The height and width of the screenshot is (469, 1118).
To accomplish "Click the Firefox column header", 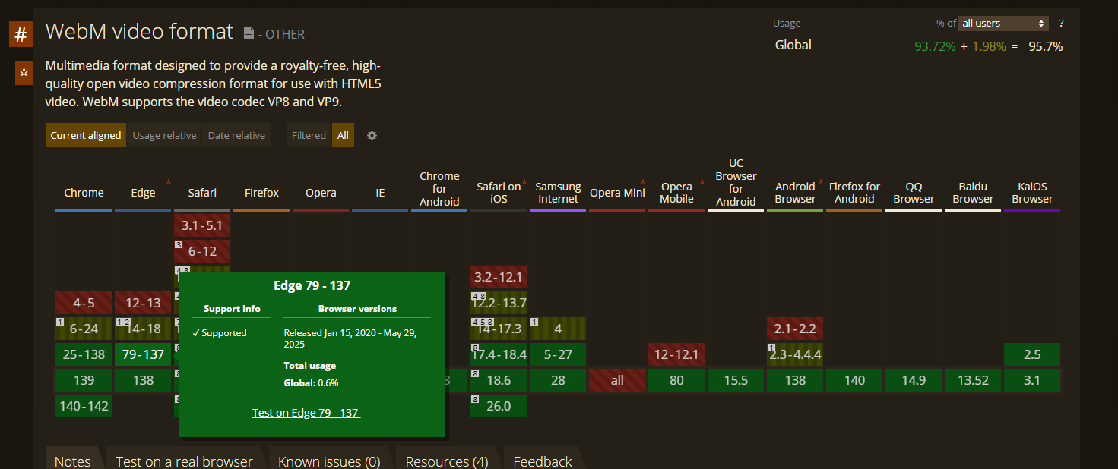I will tap(261, 193).
